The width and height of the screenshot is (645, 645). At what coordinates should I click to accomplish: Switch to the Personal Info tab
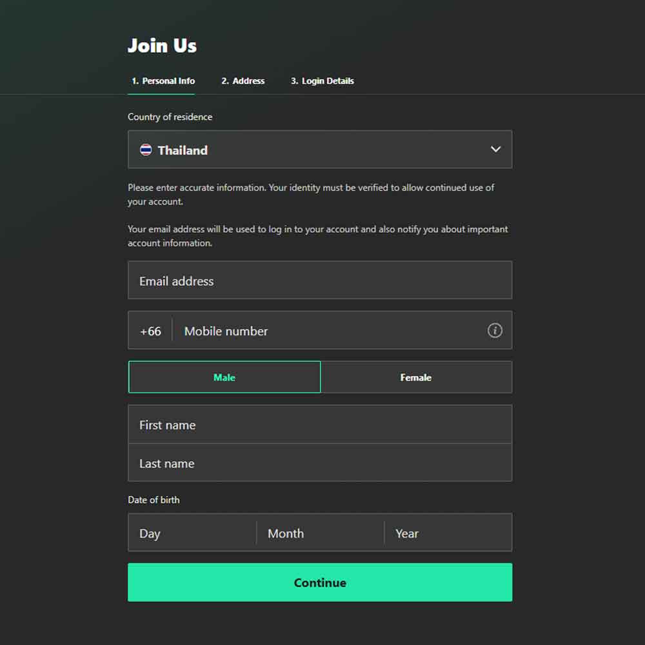[x=163, y=81]
